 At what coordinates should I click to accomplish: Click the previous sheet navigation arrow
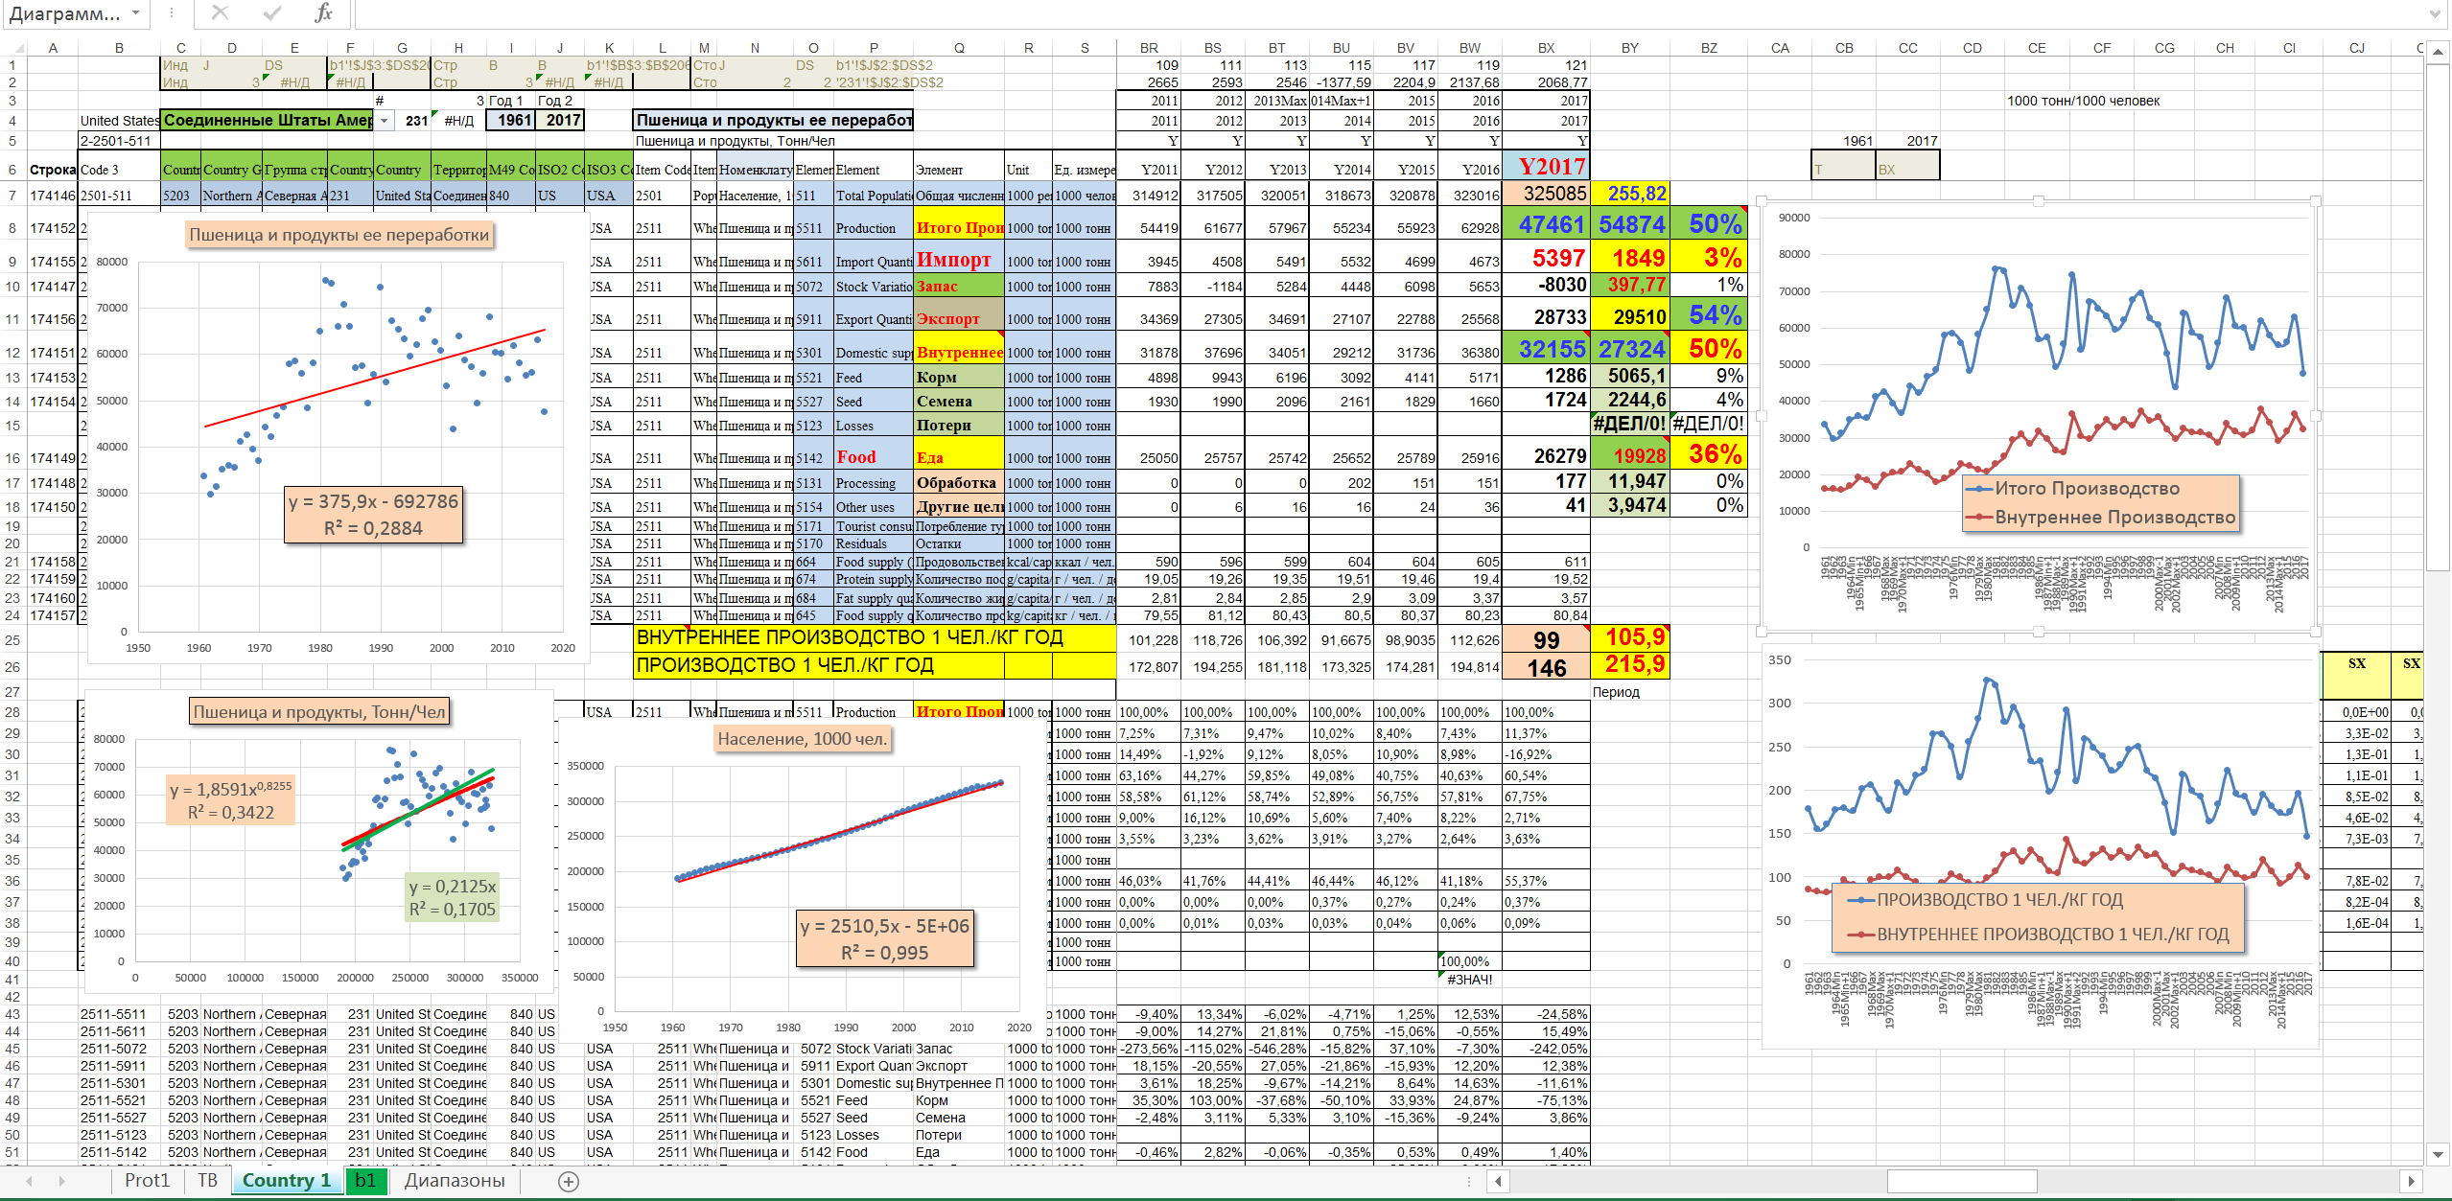(x=30, y=1181)
